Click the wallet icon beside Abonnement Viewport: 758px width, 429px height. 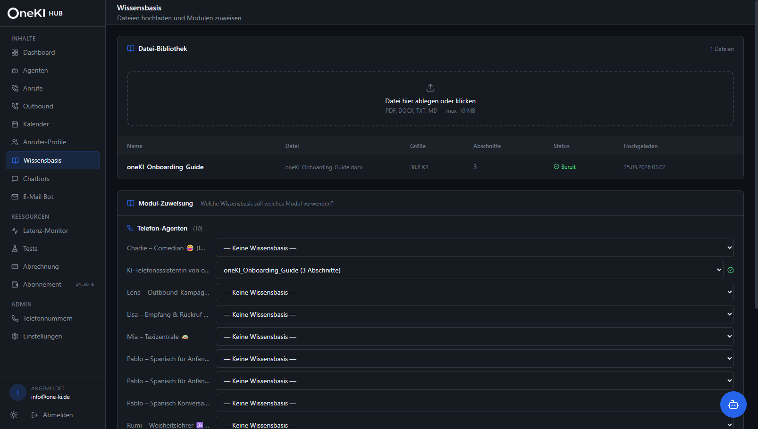pos(15,285)
